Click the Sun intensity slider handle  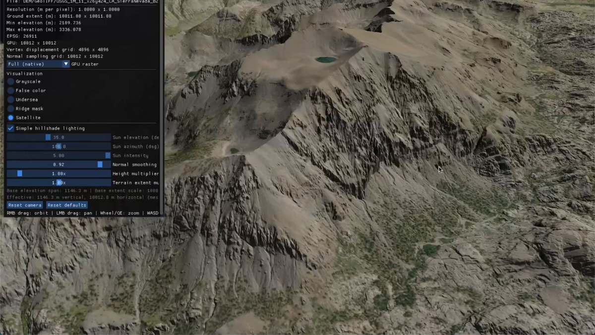tap(108, 155)
